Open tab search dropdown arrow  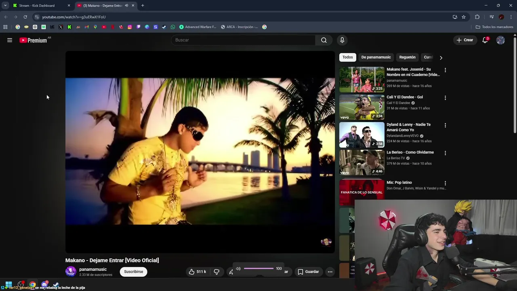point(5,5)
